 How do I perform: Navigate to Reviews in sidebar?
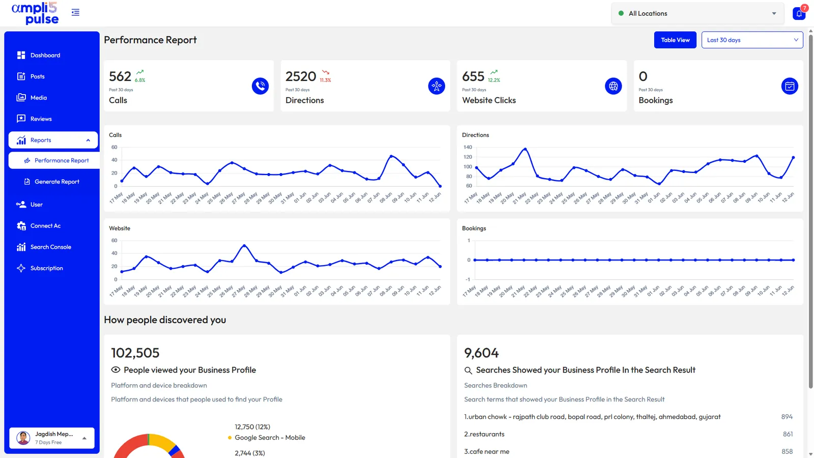[x=41, y=119]
